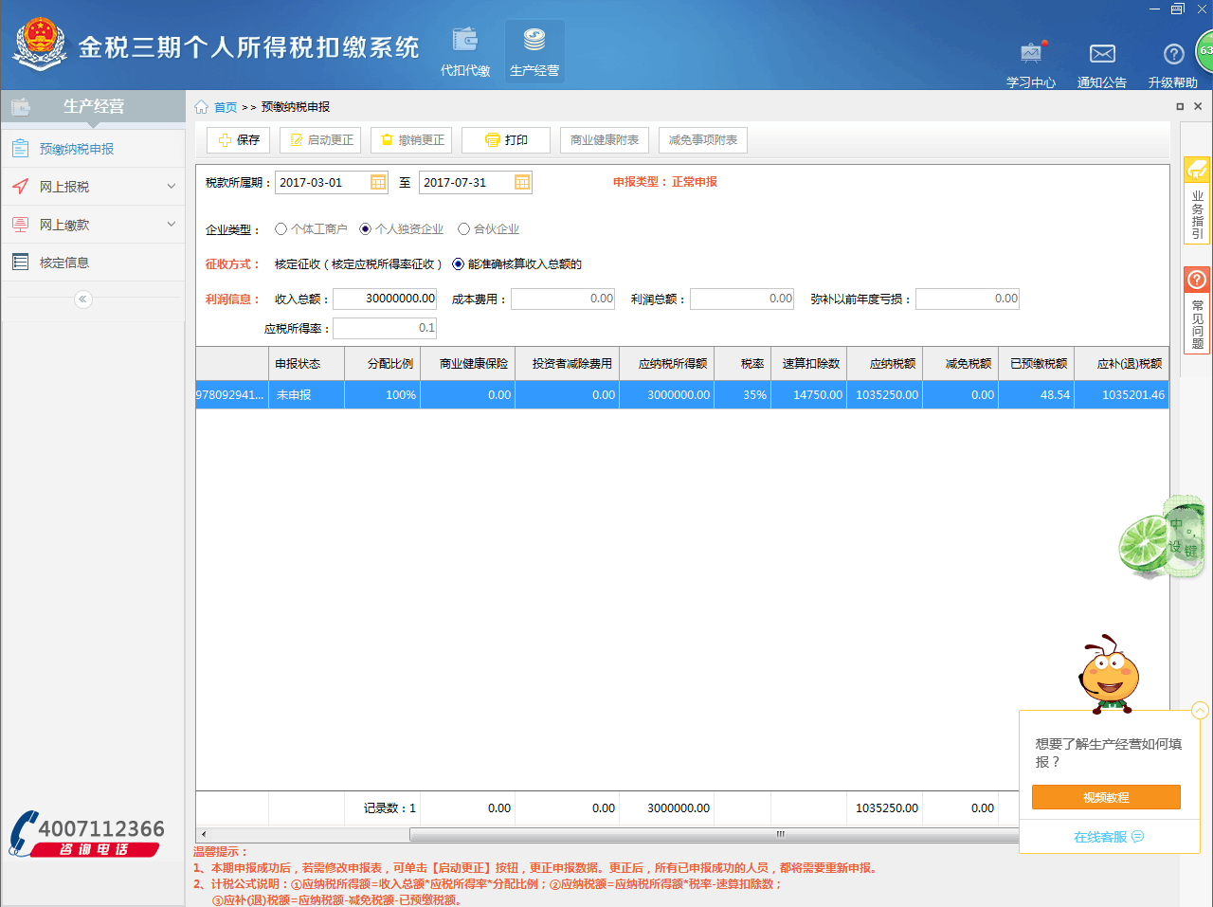Click the 网上缴款 sidebar icon
This screenshot has height=907, width=1213.
click(x=20, y=225)
